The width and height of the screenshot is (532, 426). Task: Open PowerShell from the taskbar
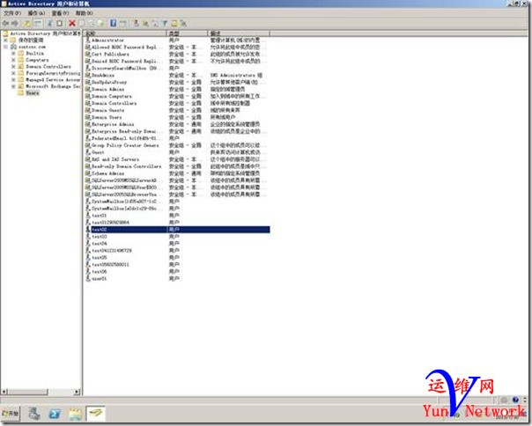click(x=55, y=414)
